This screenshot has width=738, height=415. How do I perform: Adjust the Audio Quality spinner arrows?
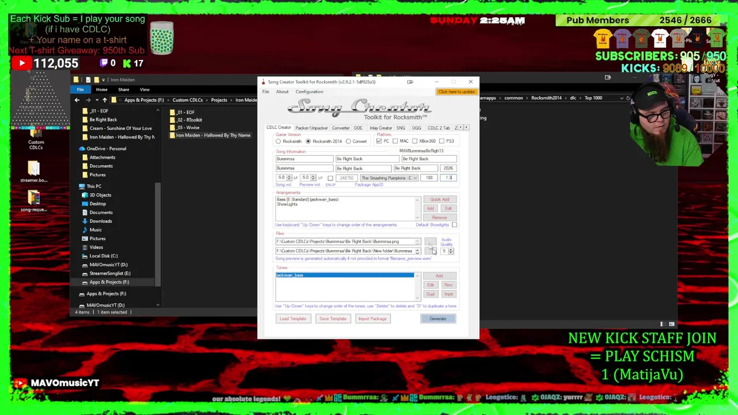tap(451, 251)
